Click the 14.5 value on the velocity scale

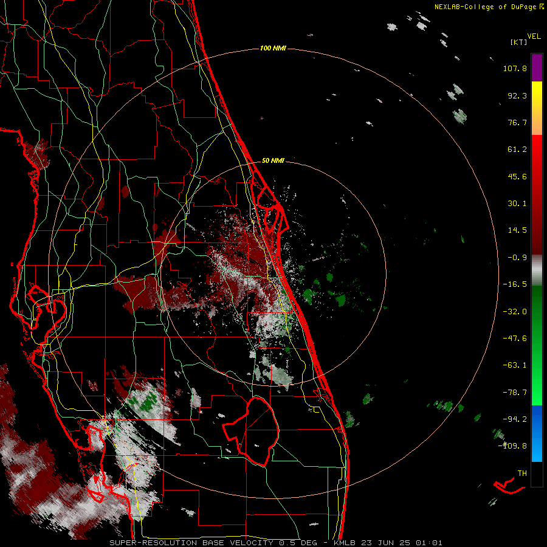(x=517, y=230)
